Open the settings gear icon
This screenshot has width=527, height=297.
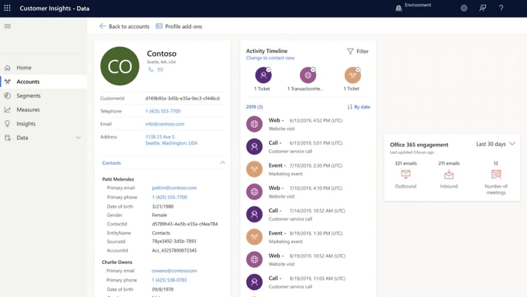pyautogui.click(x=464, y=8)
